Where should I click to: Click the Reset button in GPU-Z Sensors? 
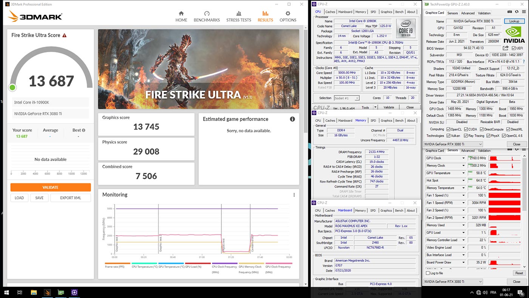[x=519, y=273]
